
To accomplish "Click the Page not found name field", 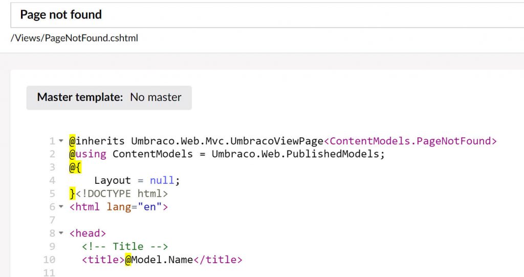I will click(267, 15).
